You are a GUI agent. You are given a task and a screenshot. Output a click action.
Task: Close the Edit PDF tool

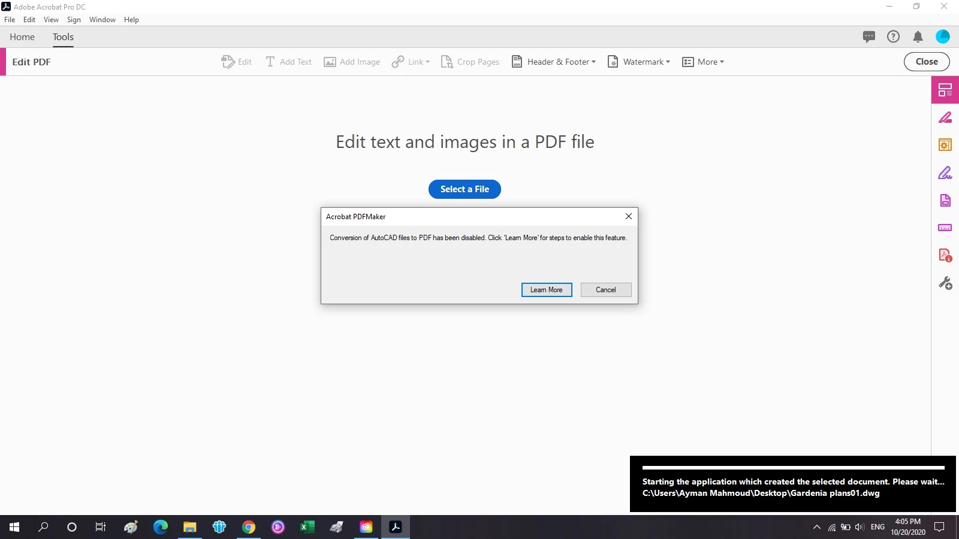click(x=927, y=62)
